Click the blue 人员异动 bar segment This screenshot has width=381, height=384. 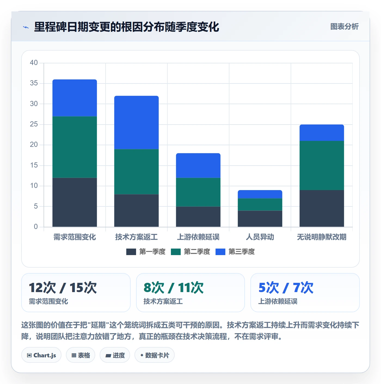(x=260, y=194)
